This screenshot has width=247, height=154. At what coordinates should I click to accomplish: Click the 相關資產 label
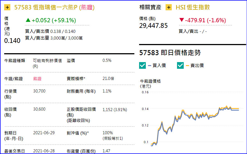(150, 8)
